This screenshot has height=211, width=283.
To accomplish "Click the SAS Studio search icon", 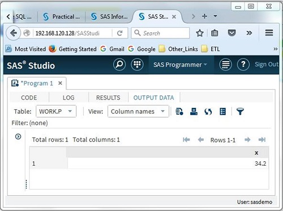I will point(119,64).
